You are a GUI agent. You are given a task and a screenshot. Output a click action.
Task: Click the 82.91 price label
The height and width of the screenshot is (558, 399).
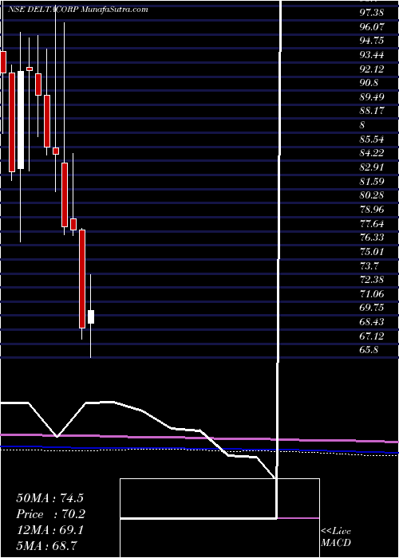pyautogui.click(x=372, y=167)
